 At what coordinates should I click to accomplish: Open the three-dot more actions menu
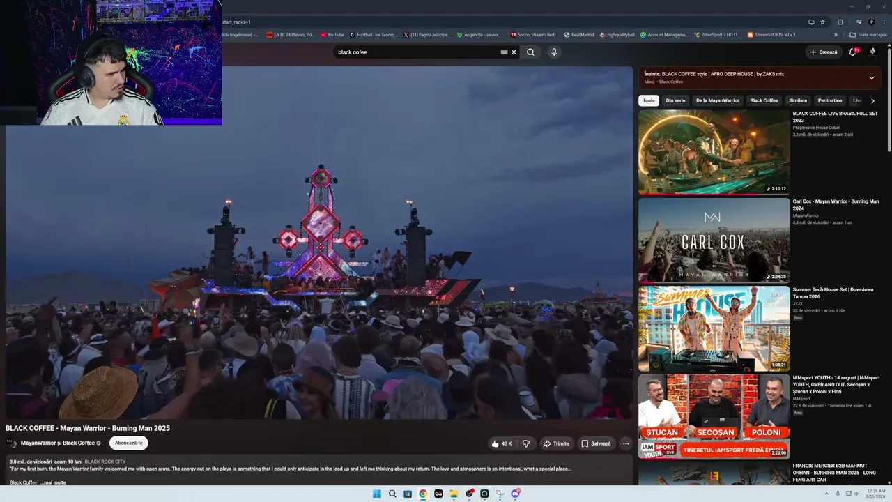[626, 443]
